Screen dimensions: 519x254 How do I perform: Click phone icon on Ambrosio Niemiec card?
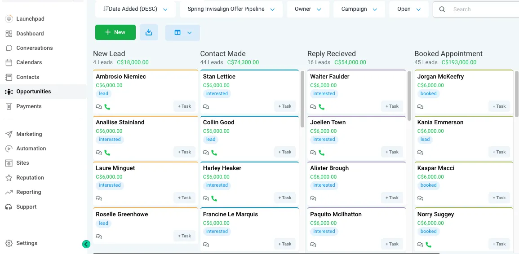107,106
